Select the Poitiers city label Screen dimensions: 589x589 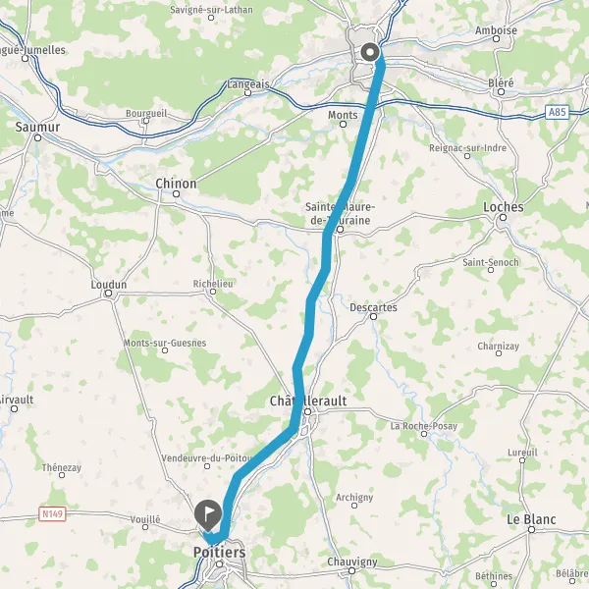[x=220, y=552]
